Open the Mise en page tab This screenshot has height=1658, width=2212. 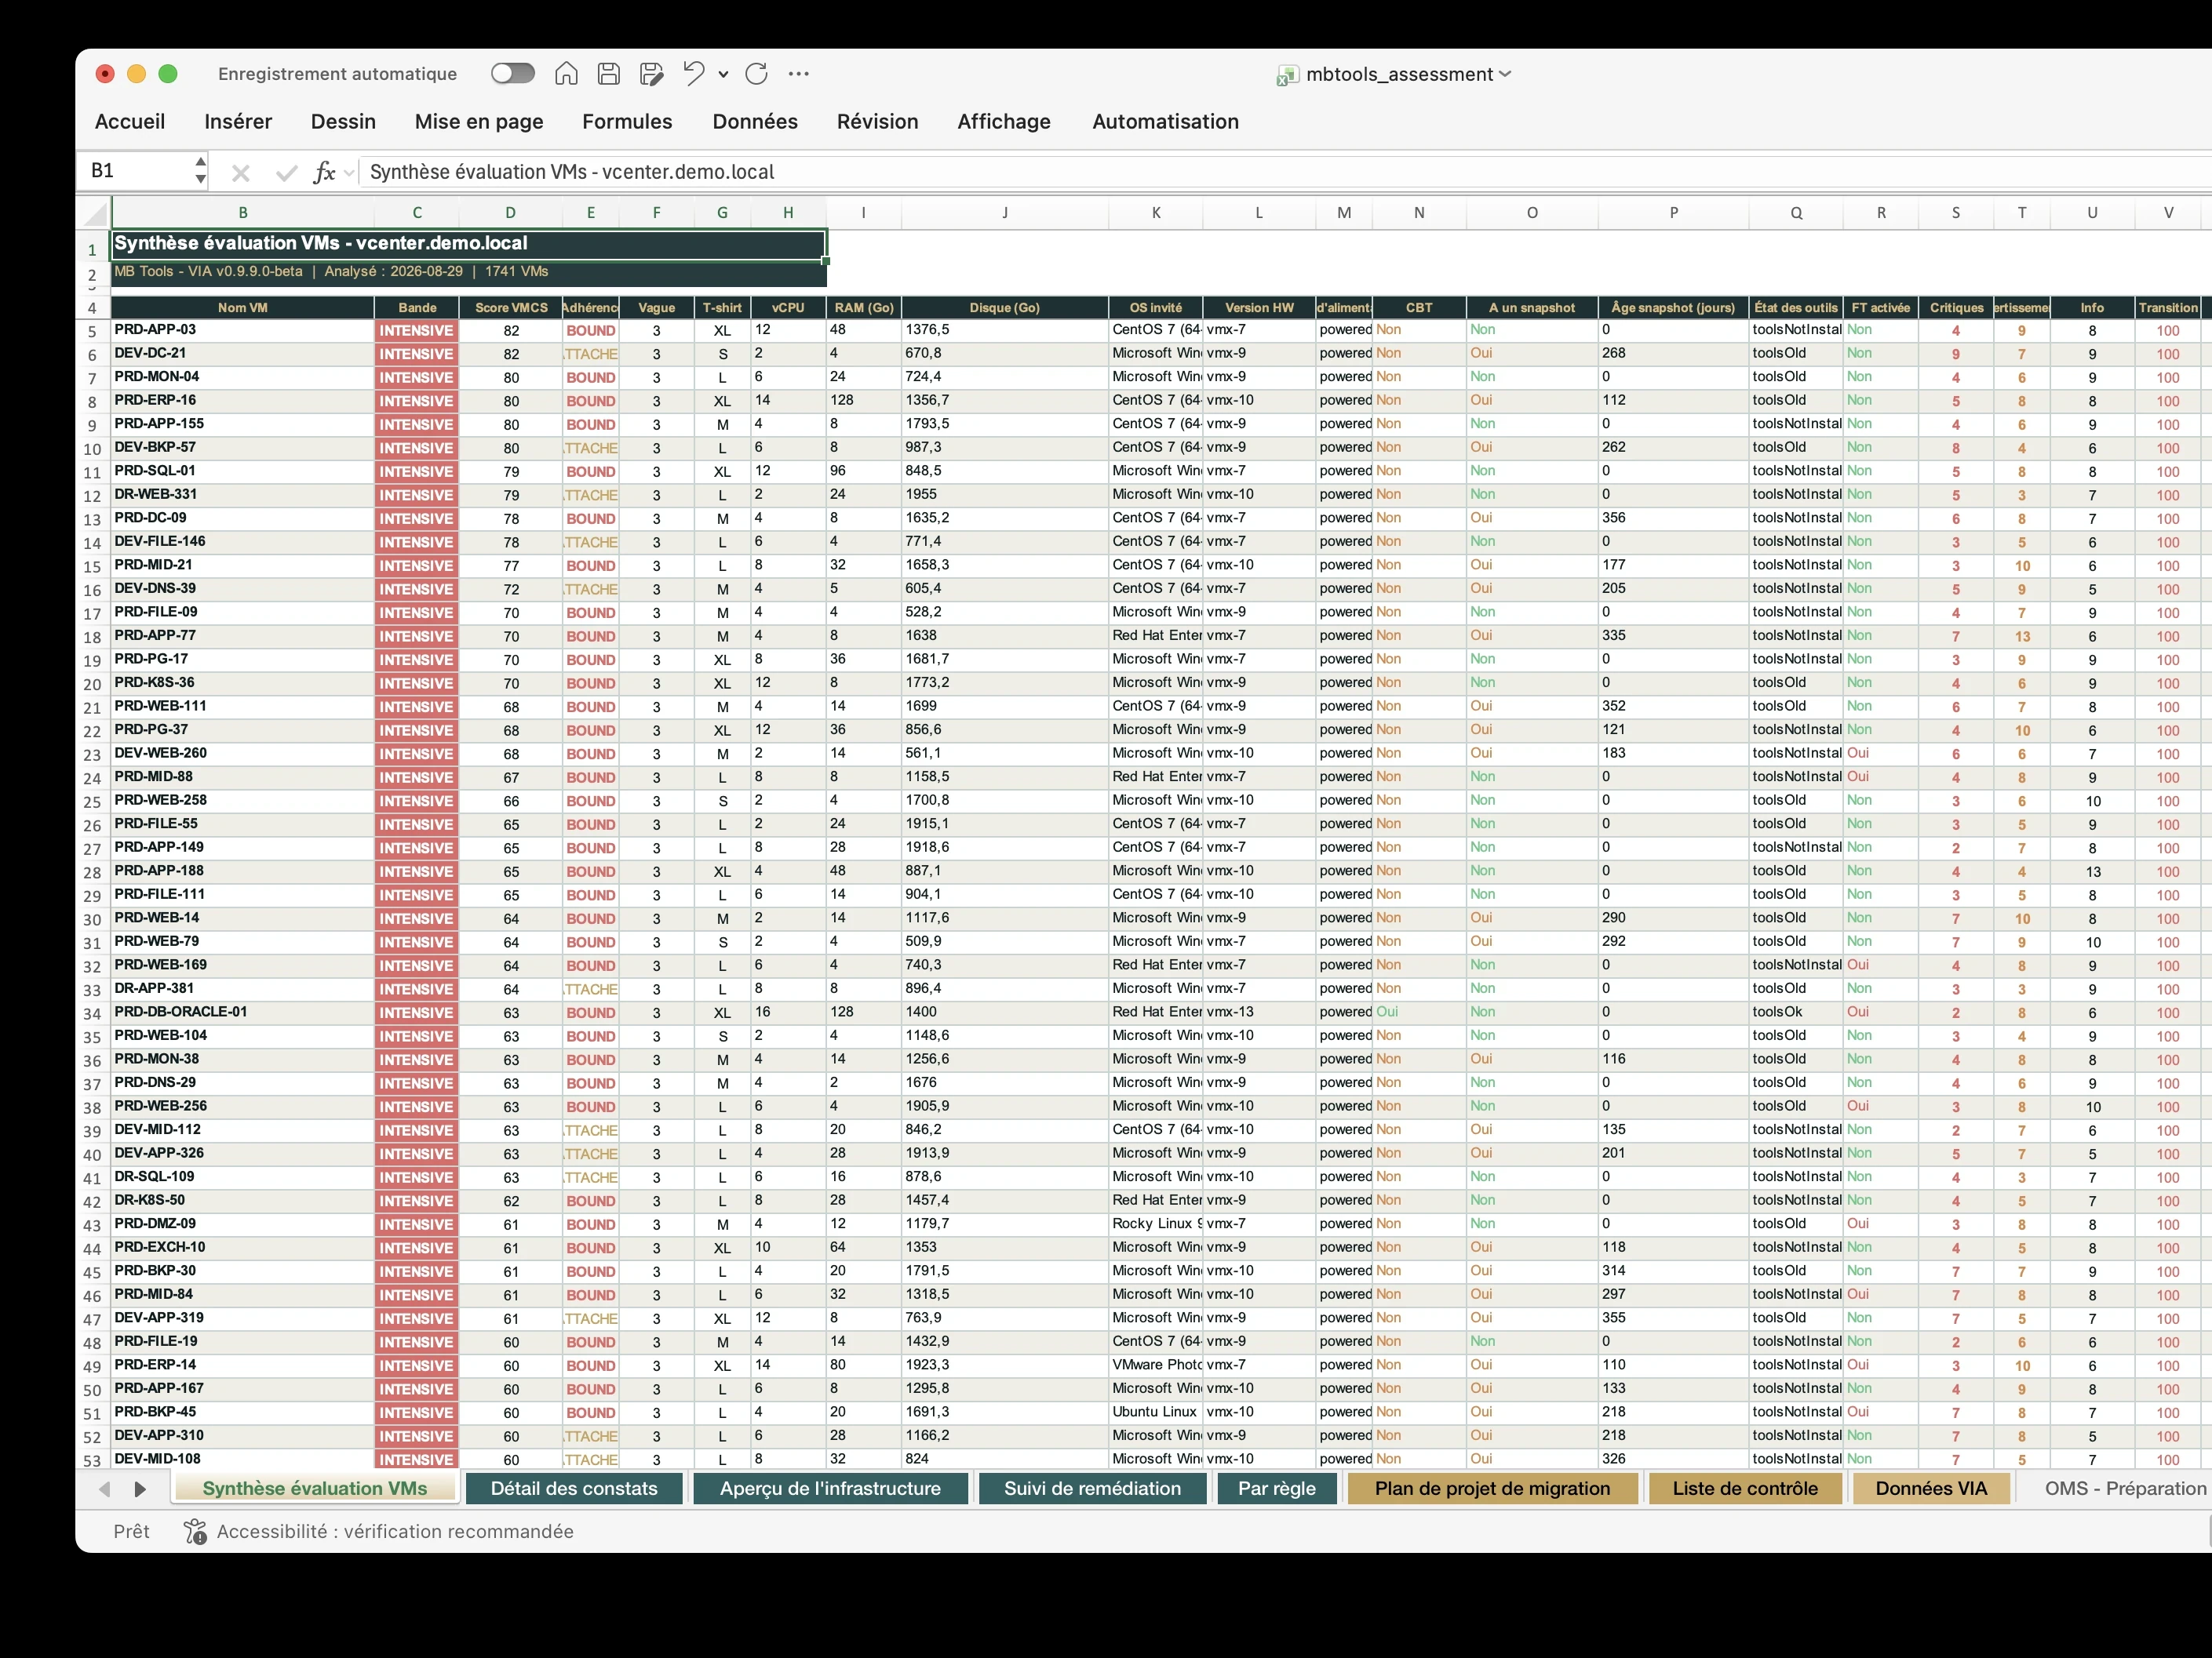click(x=479, y=121)
